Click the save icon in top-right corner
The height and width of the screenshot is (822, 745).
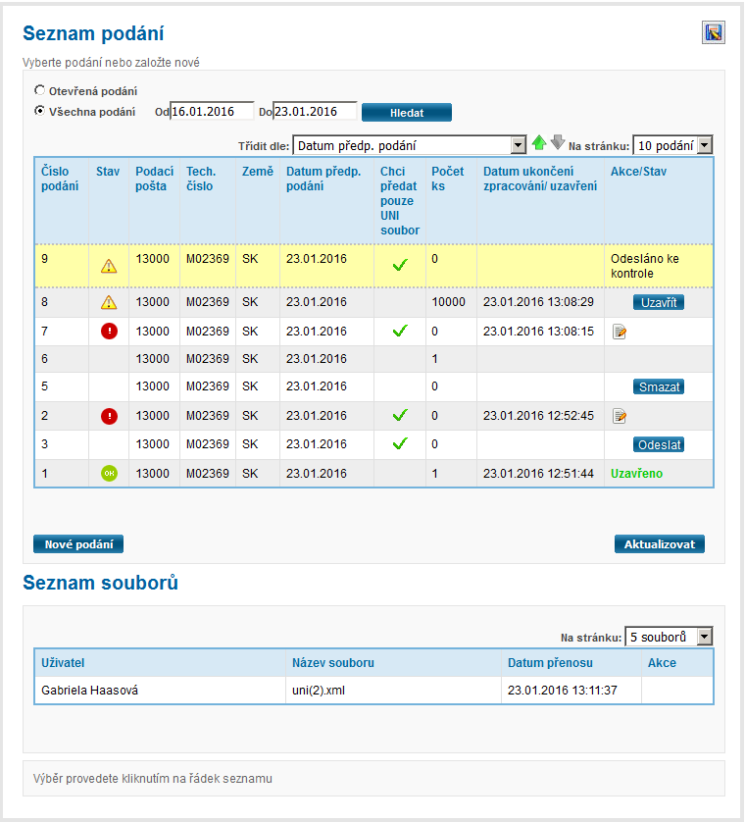pos(713,32)
